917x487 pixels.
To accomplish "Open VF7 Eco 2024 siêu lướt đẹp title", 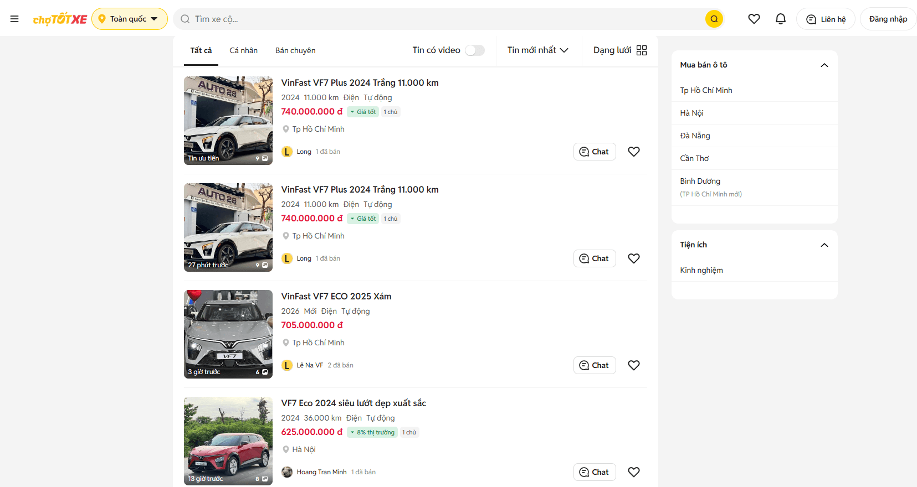I will click(x=354, y=403).
